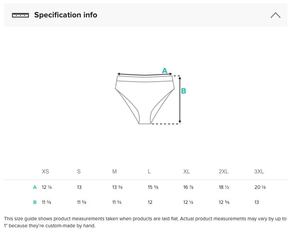Select the M size column header

tap(115, 171)
